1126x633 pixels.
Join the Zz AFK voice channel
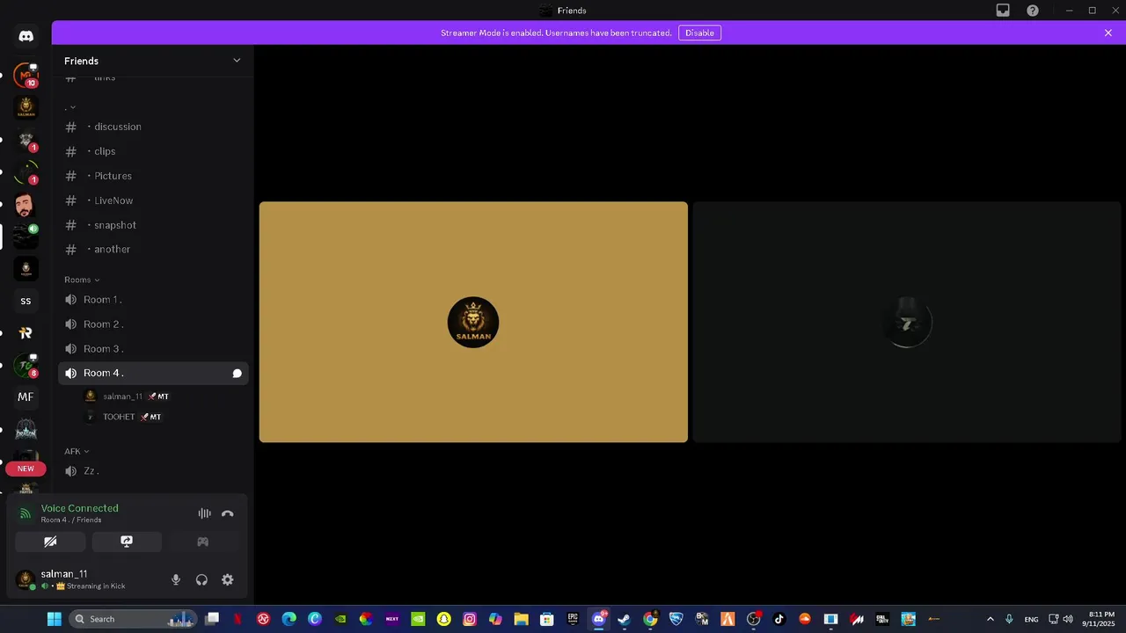tap(153, 471)
